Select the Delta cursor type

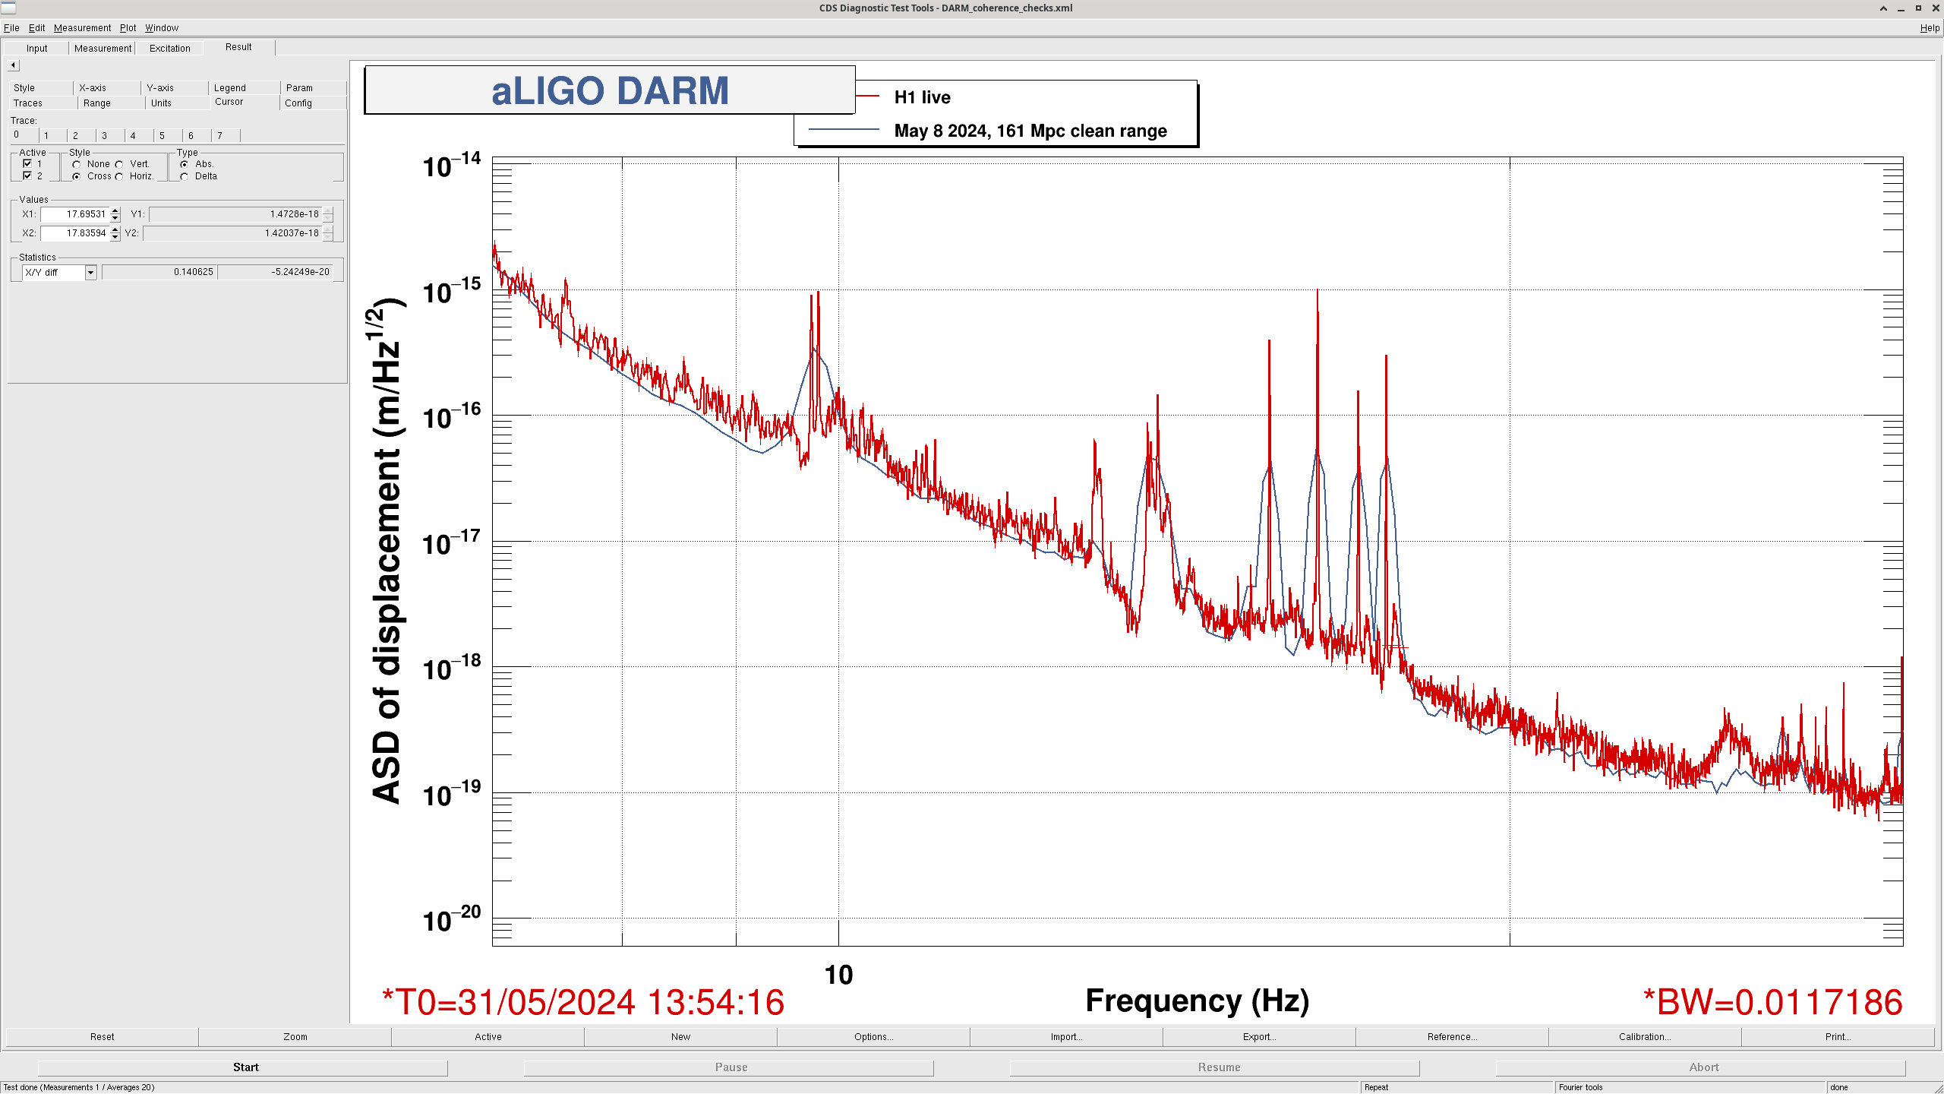(185, 176)
